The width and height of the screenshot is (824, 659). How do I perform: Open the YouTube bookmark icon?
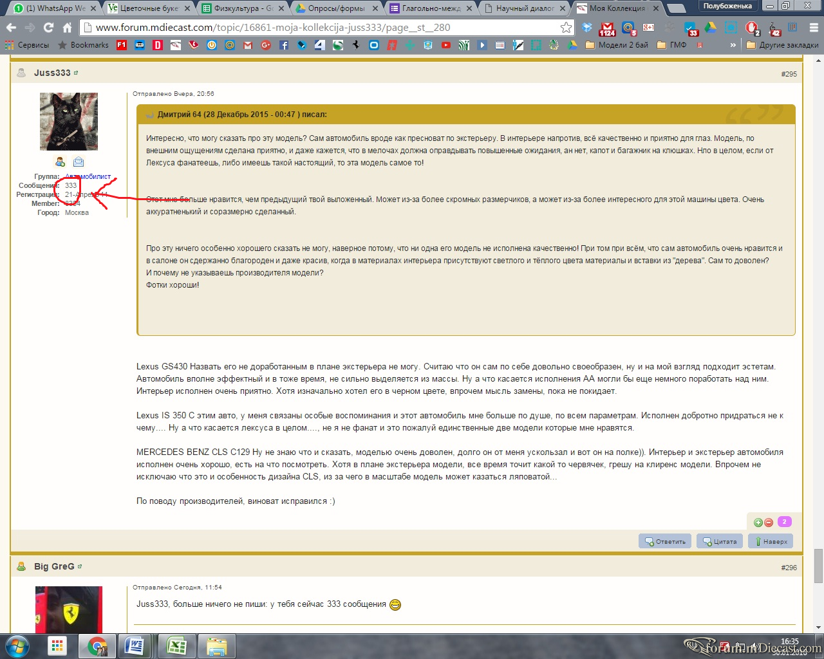point(446,45)
